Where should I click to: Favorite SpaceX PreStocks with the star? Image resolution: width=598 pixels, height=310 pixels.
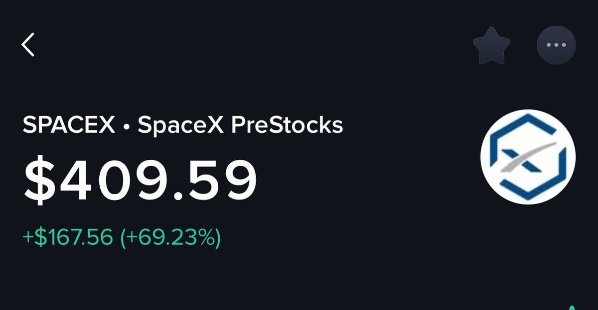491,46
